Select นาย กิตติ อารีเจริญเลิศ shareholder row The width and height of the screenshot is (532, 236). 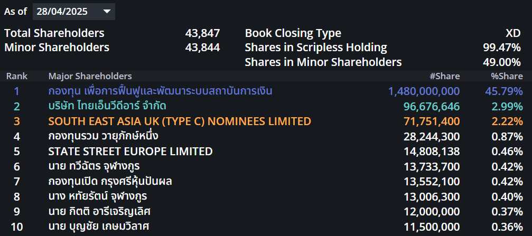(266, 212)
